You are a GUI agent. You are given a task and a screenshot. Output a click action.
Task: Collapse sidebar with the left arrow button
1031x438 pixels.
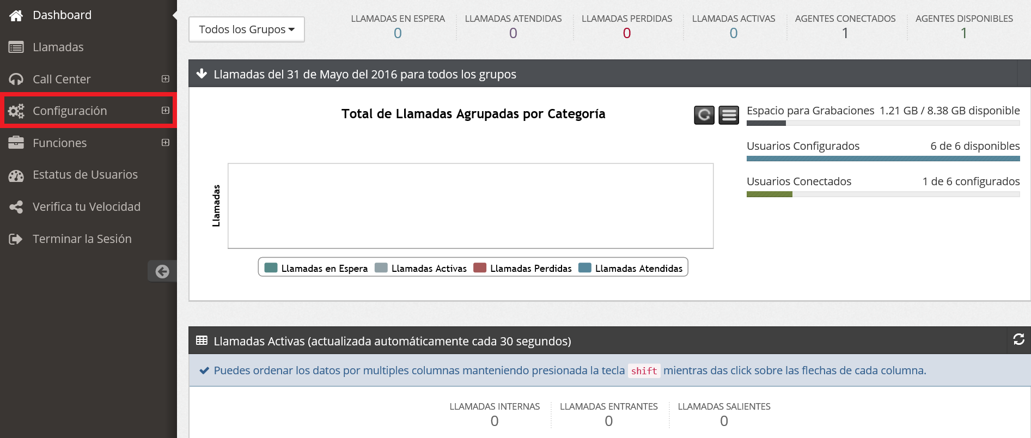click(162, 271)
